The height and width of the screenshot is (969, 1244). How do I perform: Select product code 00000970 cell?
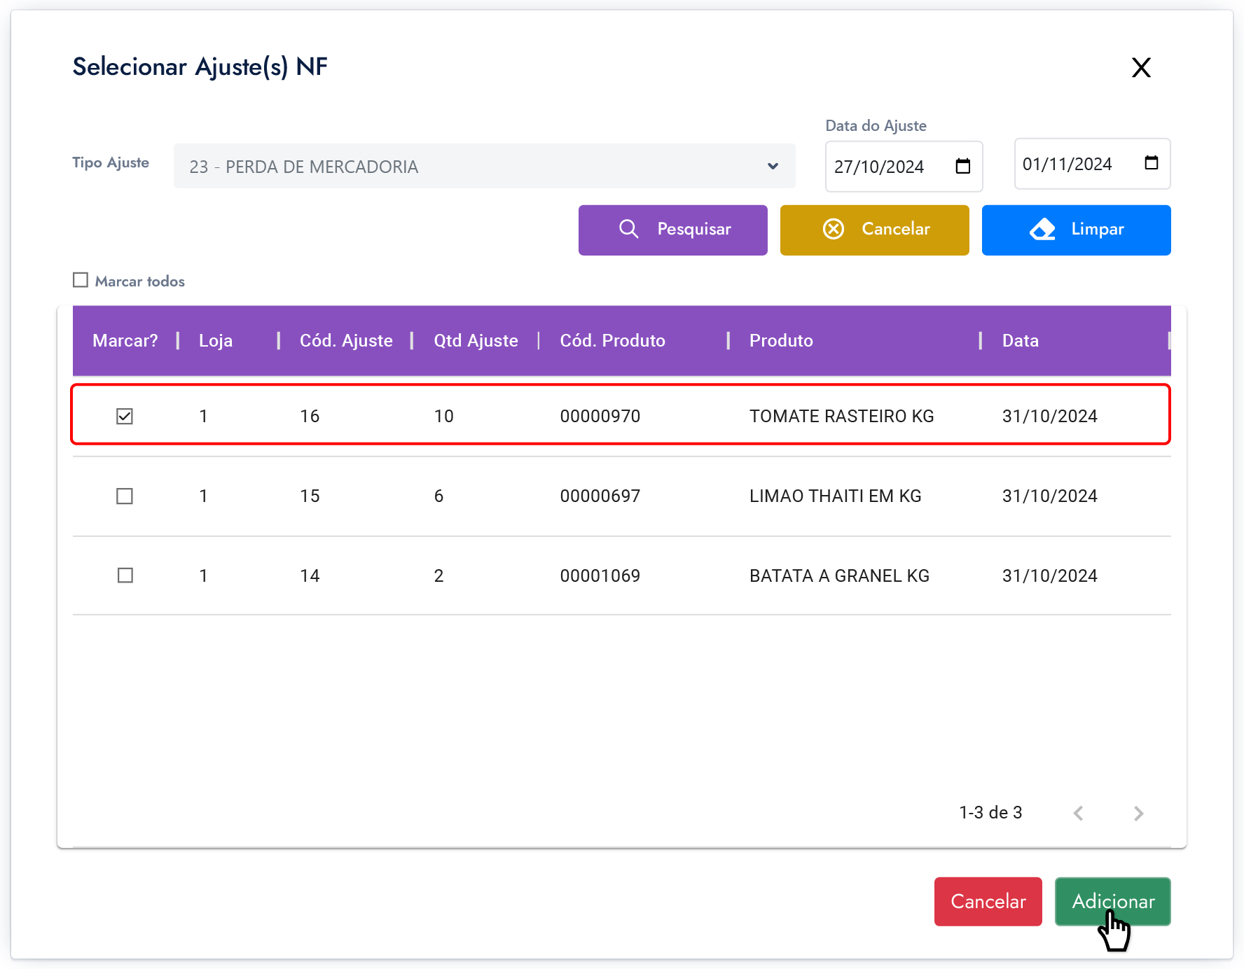pos(600,416)
